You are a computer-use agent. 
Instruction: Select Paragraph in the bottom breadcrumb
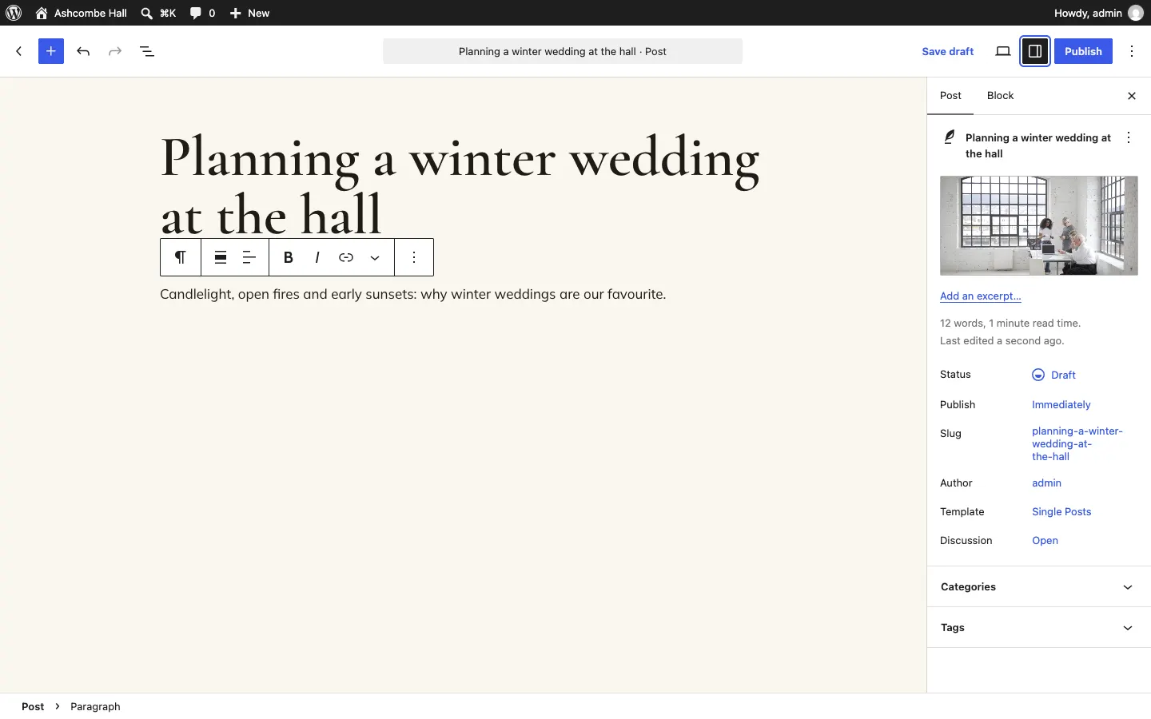click(95, 706)
